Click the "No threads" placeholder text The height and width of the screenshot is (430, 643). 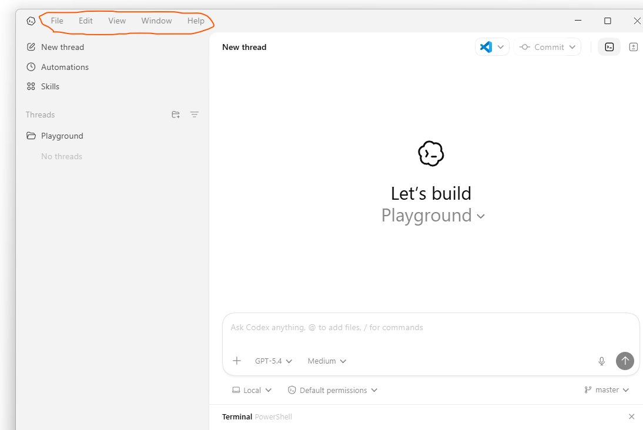(x=62, y=157)
